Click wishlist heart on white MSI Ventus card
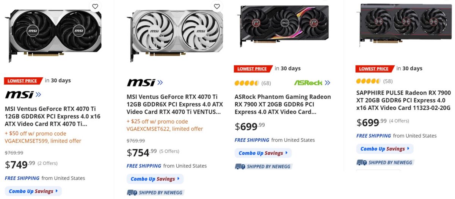 [217, 6]
